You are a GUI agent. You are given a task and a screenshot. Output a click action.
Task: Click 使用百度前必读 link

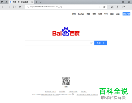pos(47,95)
